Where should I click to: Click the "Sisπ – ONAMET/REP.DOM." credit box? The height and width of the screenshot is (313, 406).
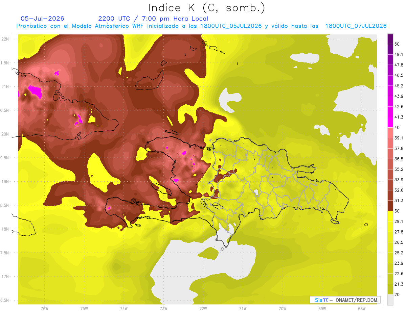(345, 300)
